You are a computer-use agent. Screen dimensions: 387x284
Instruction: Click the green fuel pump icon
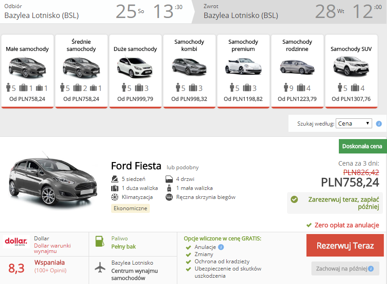click(x=100, y=241)
